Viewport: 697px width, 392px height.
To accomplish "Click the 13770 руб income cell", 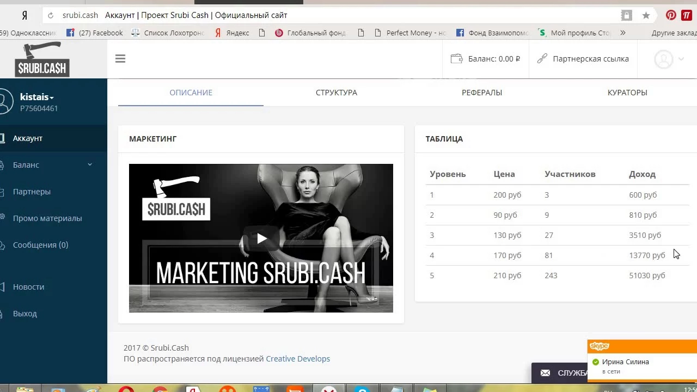I will pos(647,255).
